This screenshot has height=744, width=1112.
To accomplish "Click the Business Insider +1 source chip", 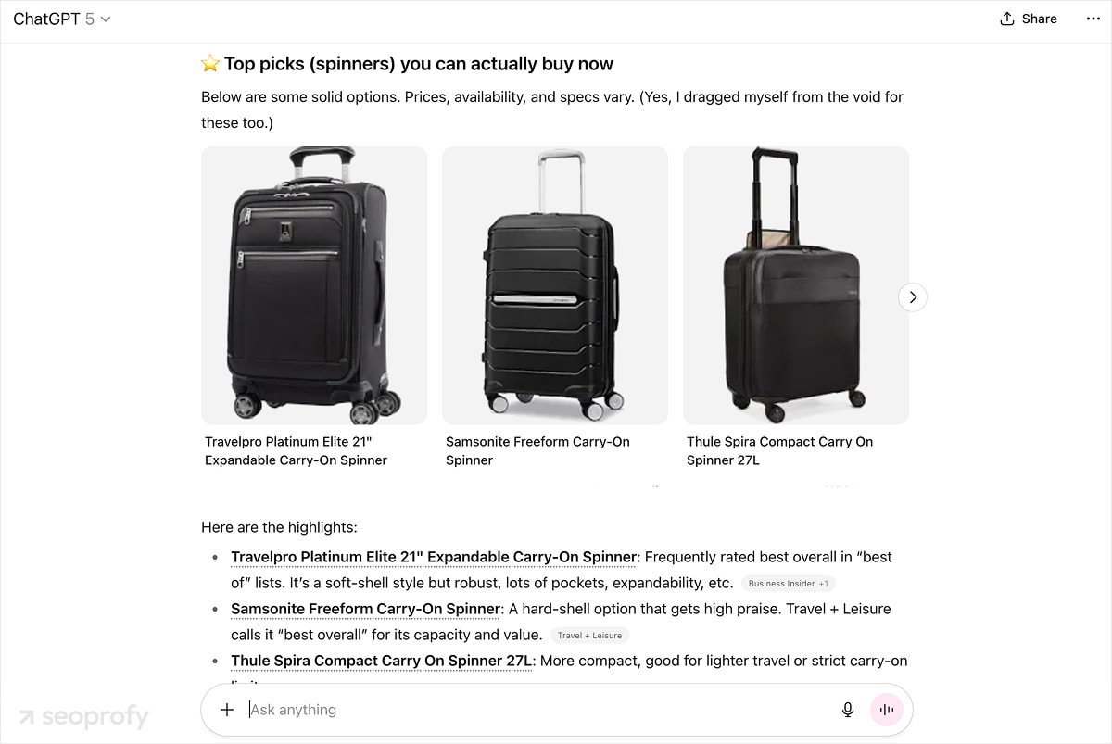I will tap(788, 584).
